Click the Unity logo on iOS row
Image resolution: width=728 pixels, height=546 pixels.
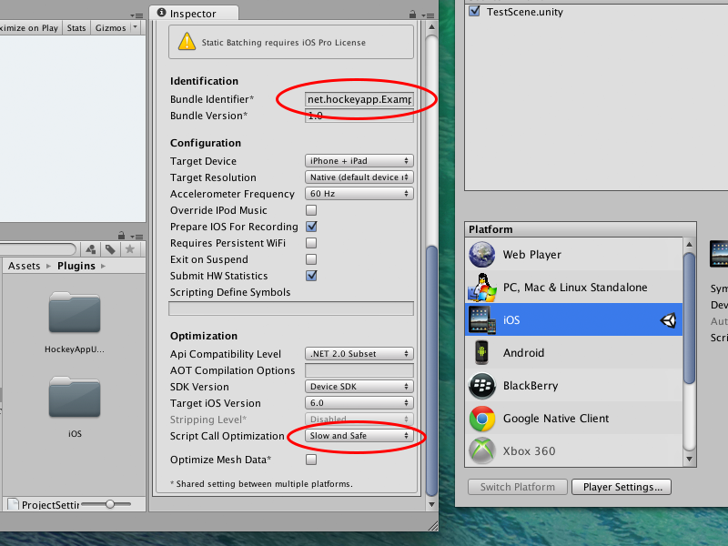[x=669, y=320]
